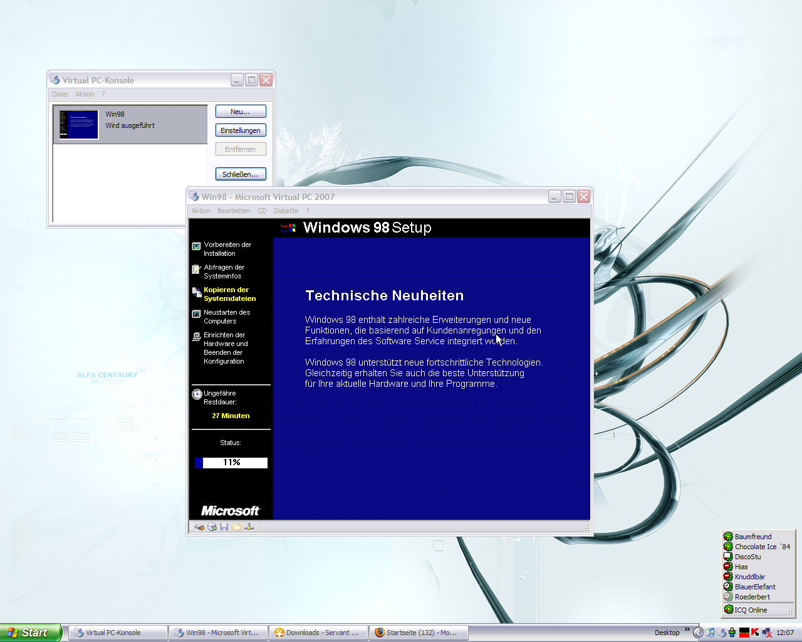This screenshot has width=802, height=642.
Task: Click the Einrichten der Hardware step icon
Action: (197, 337)
